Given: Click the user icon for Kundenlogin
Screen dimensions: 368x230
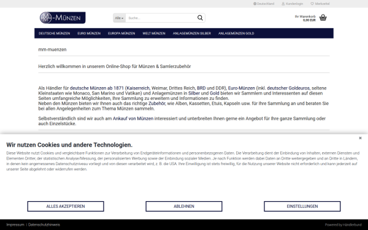Looking at the screenshot, I should [283, 4].
